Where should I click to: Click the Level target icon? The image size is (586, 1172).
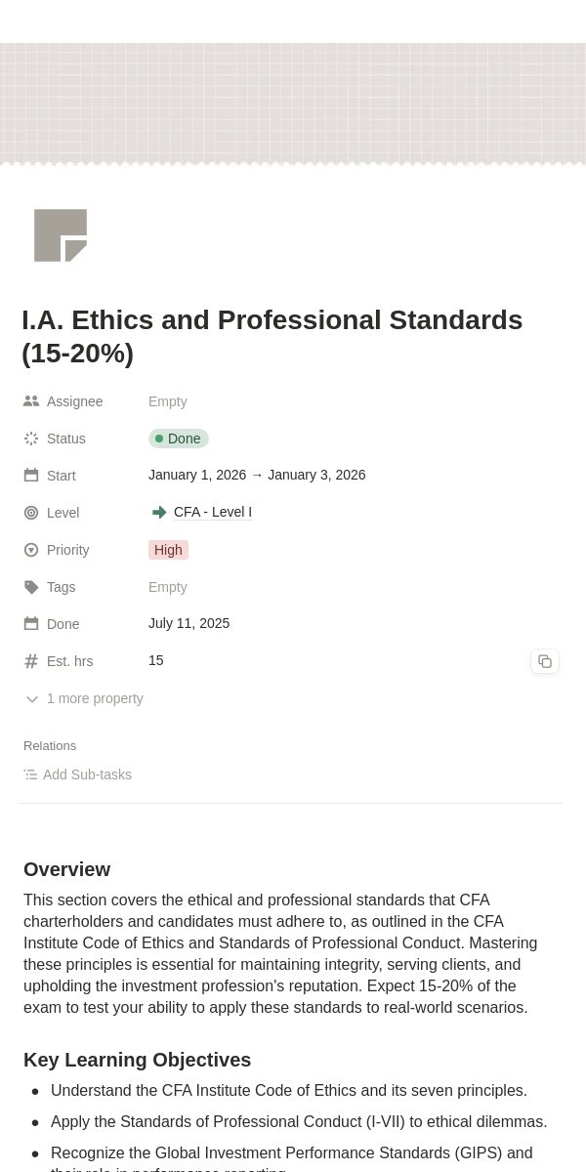(x=31, y=513)
